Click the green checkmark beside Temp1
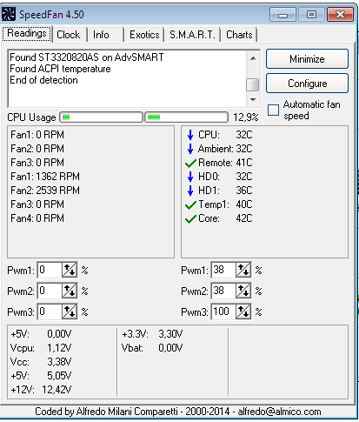The image size is (359, 422). [x=190, y=204]
